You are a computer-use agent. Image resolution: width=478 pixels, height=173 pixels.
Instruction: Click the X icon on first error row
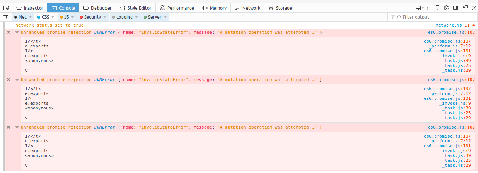pos(9,33)
